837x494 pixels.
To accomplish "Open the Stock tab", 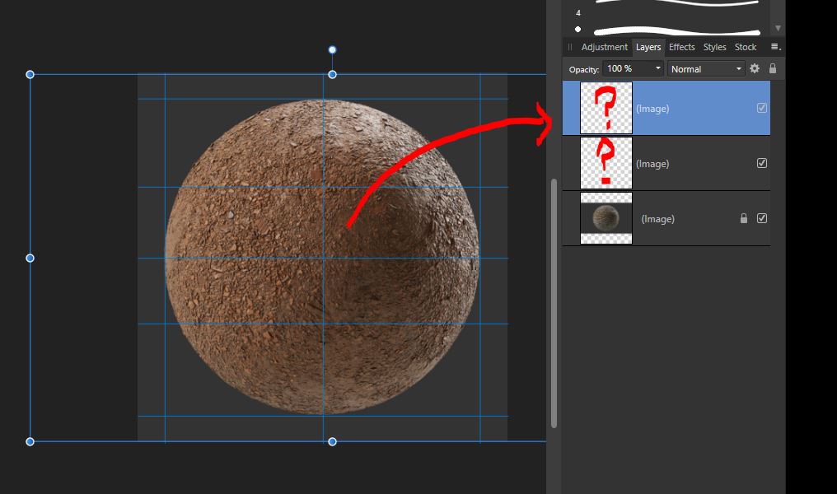I will pos(745,47).
